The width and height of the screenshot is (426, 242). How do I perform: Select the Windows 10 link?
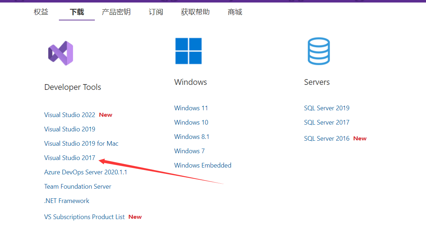point(191,122)
